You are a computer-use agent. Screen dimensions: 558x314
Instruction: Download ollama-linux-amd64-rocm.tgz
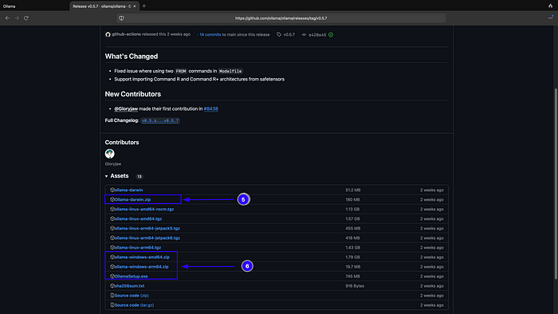[144, 209]
